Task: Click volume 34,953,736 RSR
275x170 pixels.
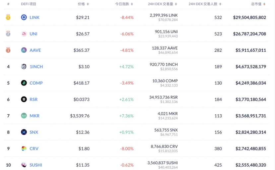Action: pos(164,97)
